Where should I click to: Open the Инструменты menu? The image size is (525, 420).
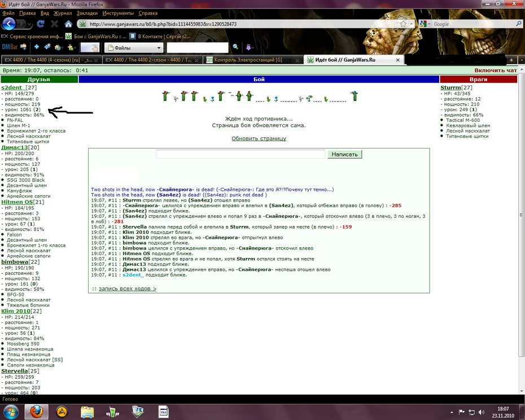pyautogui.click(x=118, y=13)
